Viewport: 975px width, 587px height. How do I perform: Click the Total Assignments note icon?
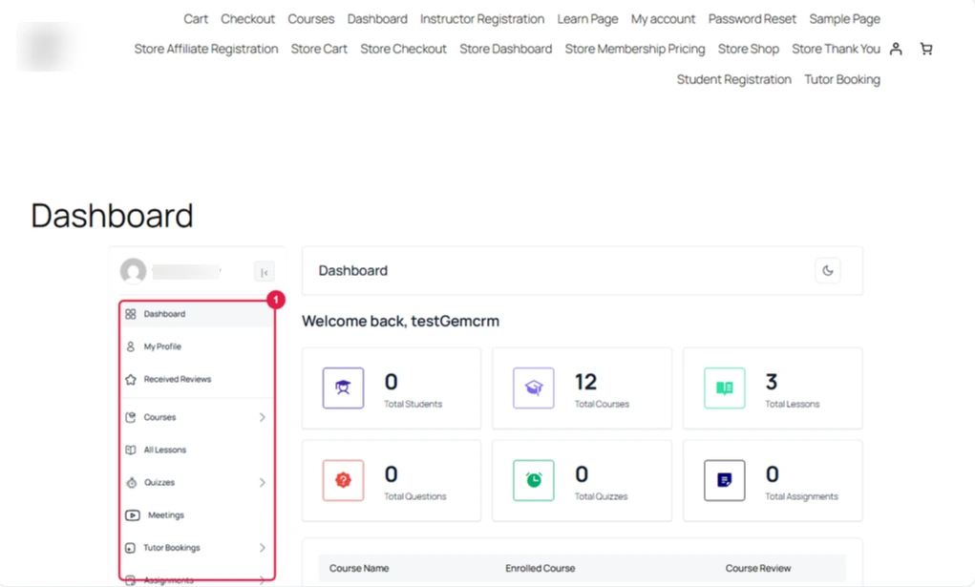coord(725,480)
